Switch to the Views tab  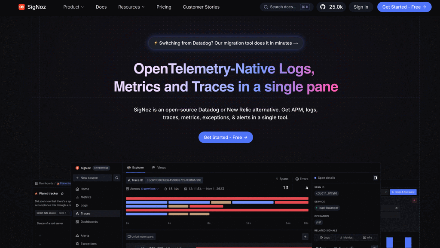159,168
